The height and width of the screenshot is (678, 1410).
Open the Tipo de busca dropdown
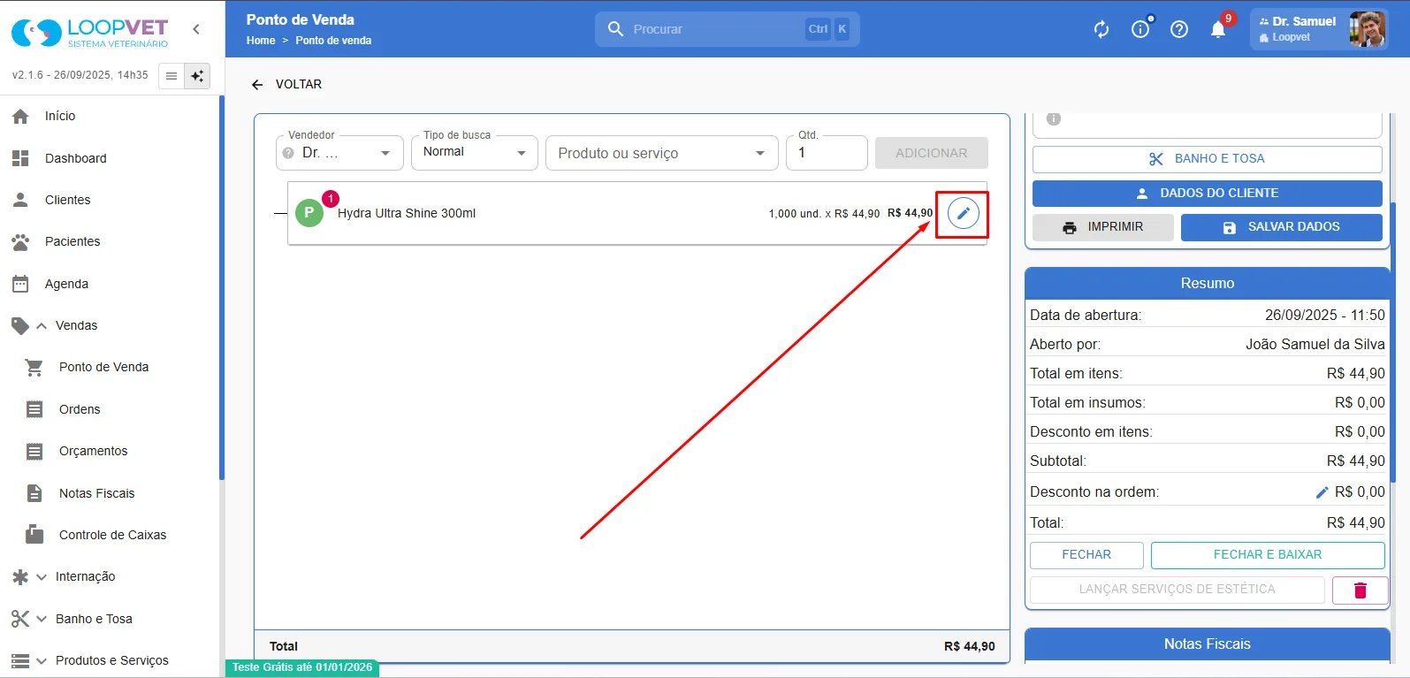[475, 153]
